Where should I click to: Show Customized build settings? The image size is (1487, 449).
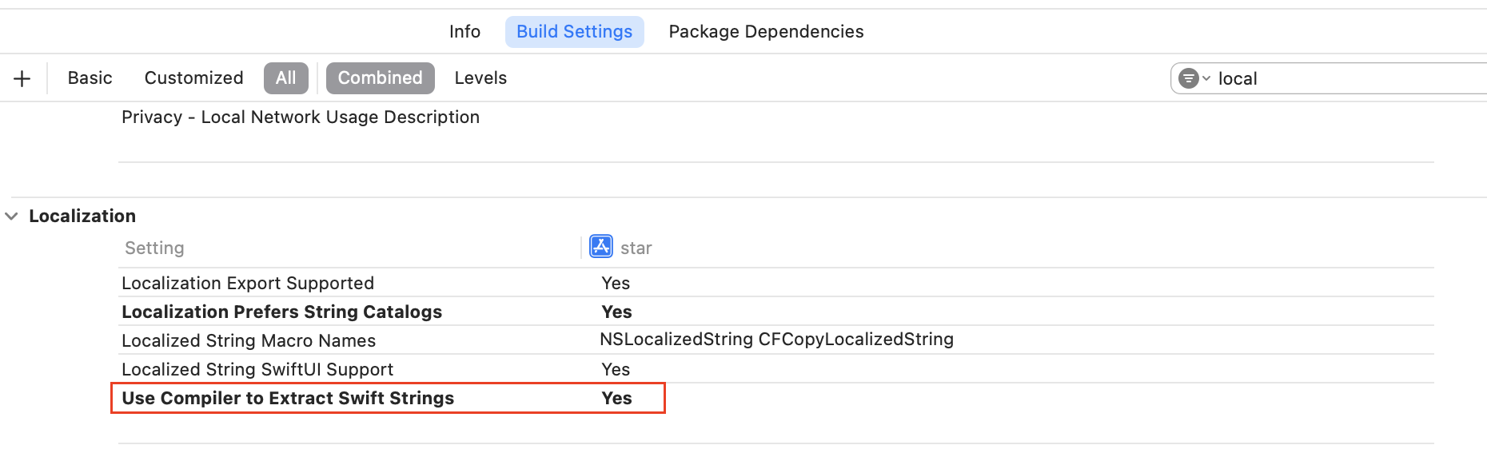coord(193,78)
